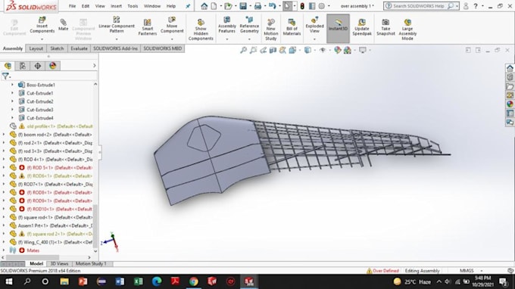This screenshot has width=515, height=289.
Task: Open the Insert menu
Action: pyautogui.click(x=116, y=6)
